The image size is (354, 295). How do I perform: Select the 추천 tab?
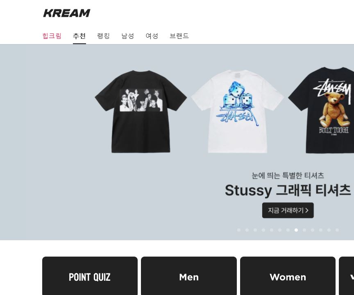pyautogui.click(x=79, y=36)
